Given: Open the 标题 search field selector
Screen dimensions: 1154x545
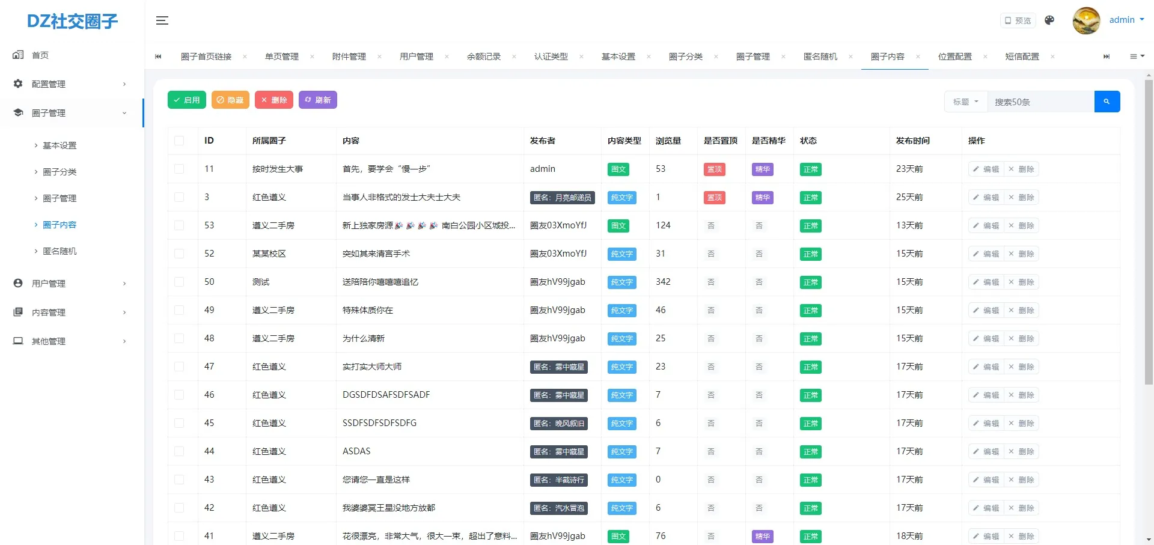Looking at the screenshot, I should pos(965,101).
